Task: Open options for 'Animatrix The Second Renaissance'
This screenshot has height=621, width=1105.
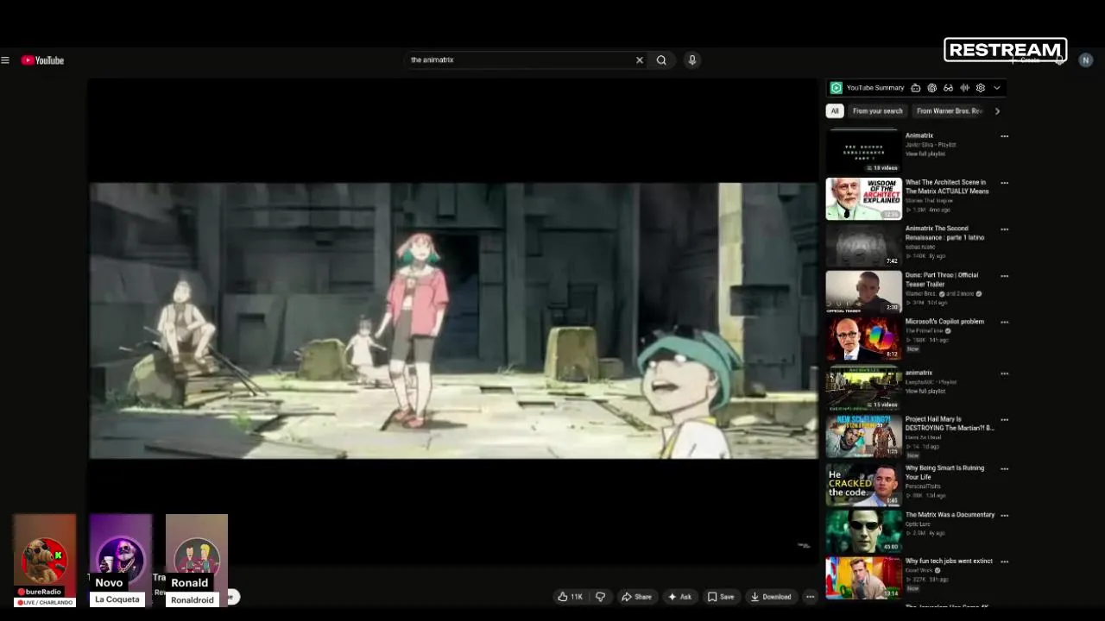Action: tap(1004, 229)
